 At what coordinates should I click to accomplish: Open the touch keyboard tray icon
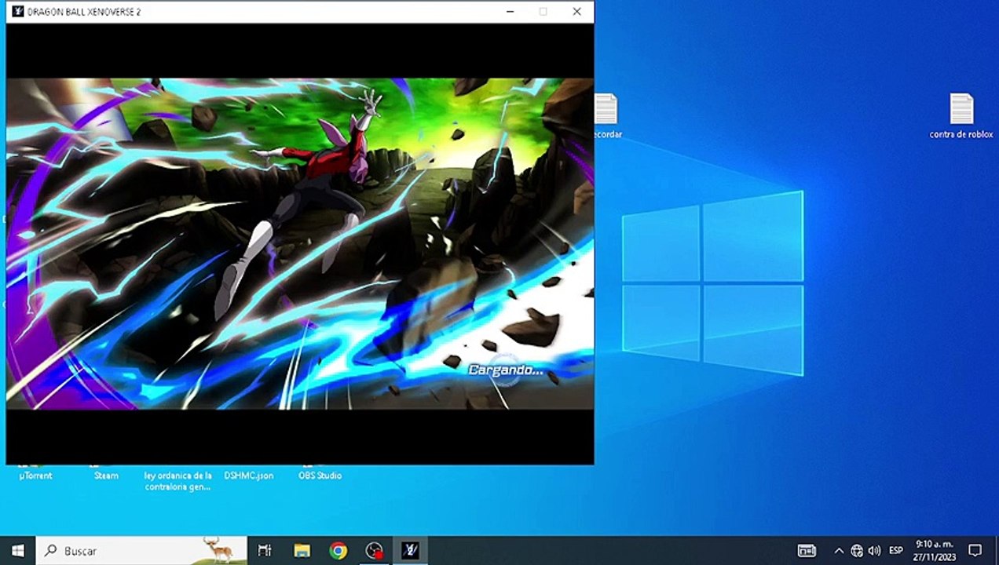coord(807,551)
